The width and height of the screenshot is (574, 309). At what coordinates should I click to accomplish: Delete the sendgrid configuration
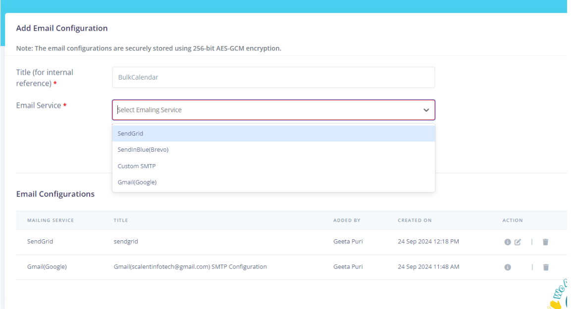pyautogui.click(x=545, y=242)
